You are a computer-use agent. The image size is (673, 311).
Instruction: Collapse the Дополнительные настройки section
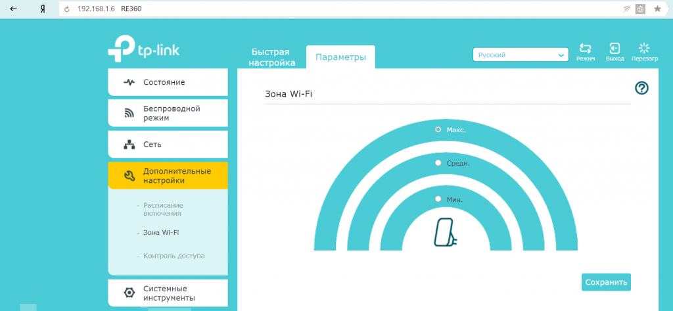click(168, 176)
